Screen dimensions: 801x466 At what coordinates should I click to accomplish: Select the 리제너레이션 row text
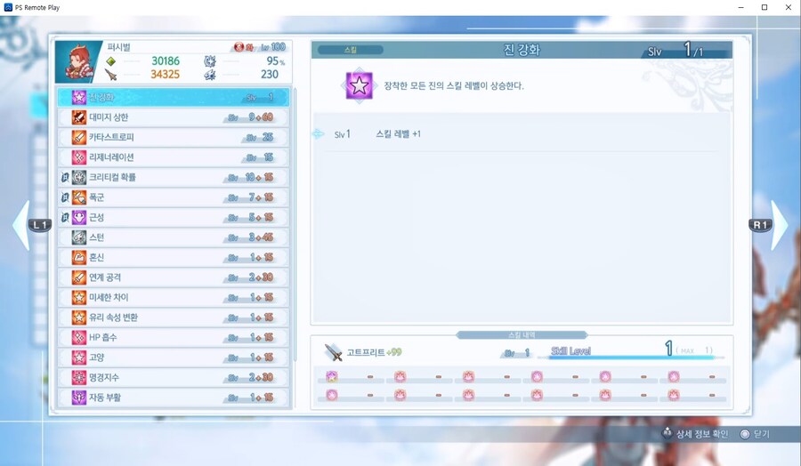tap(111, 157)
